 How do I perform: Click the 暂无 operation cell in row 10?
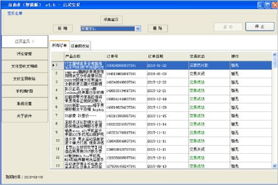pyautogui.click(x=251, y=141)
